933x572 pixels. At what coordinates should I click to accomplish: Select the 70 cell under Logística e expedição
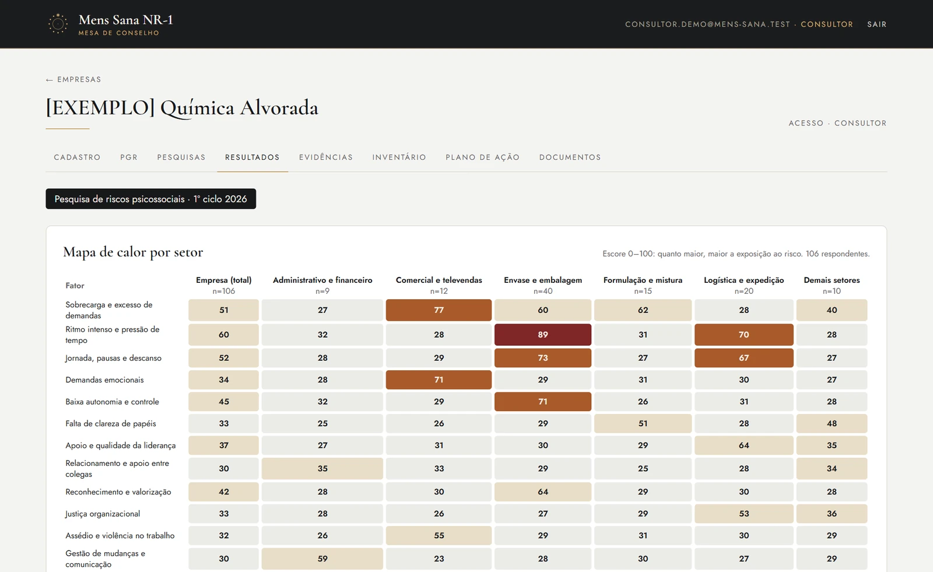click(x=744, y=335)
